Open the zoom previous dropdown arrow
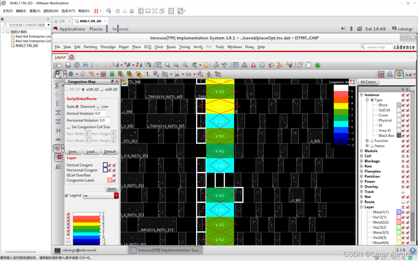Viewport: 418px width, 261px height. [200, 65]
